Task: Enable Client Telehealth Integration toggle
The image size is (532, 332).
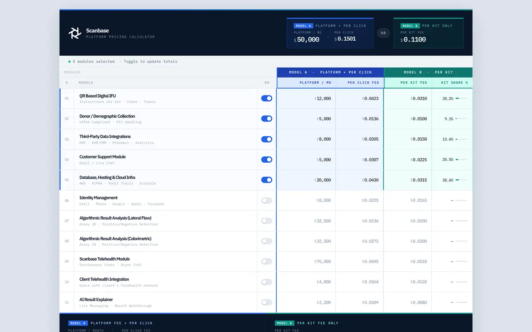Action: pyautogui.click(x=266, y=282)
